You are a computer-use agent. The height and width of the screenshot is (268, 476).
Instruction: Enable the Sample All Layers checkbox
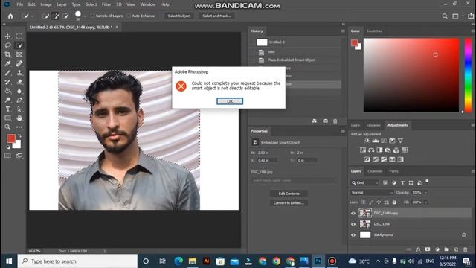pos(92,16)
